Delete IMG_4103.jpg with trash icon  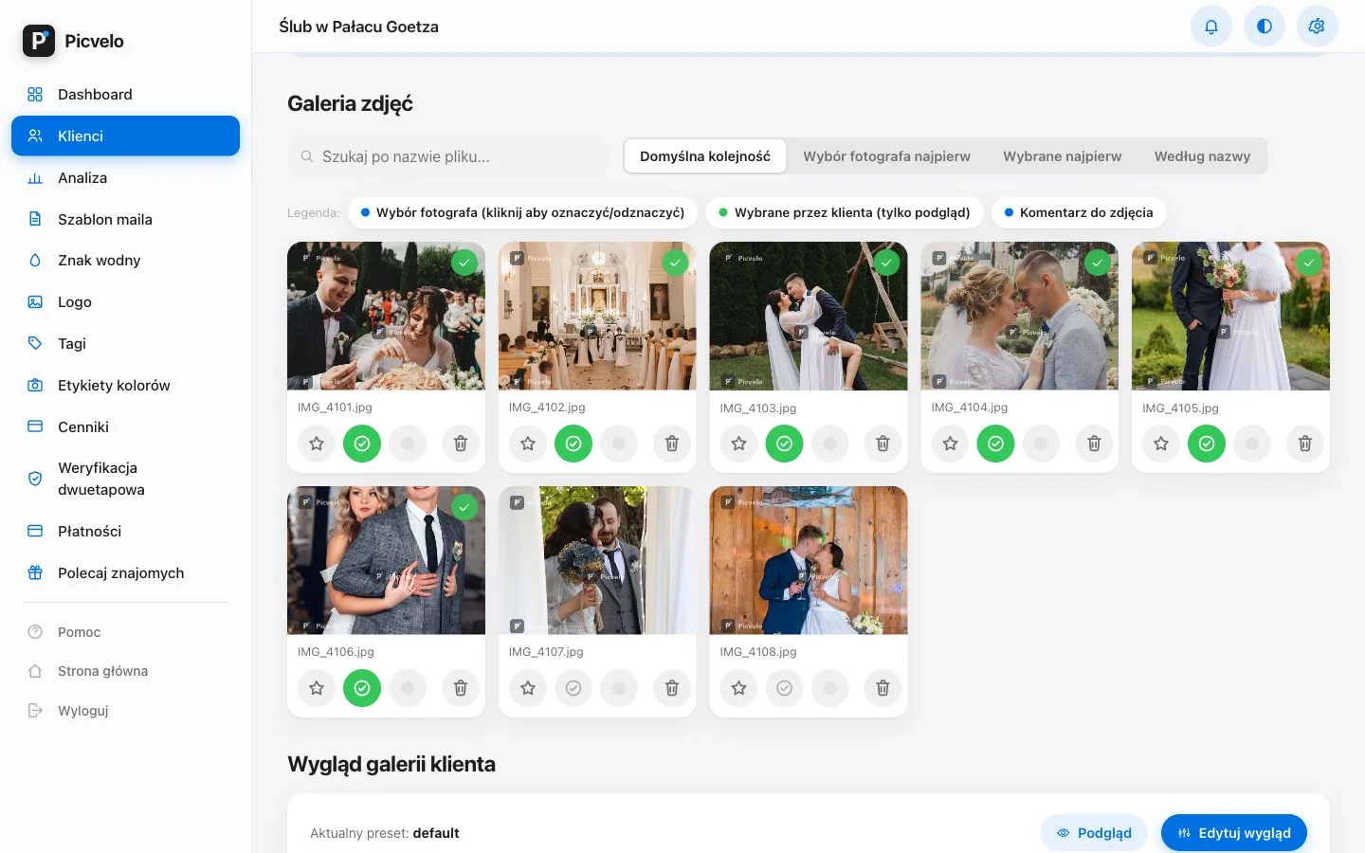click(x=883, y=444)
